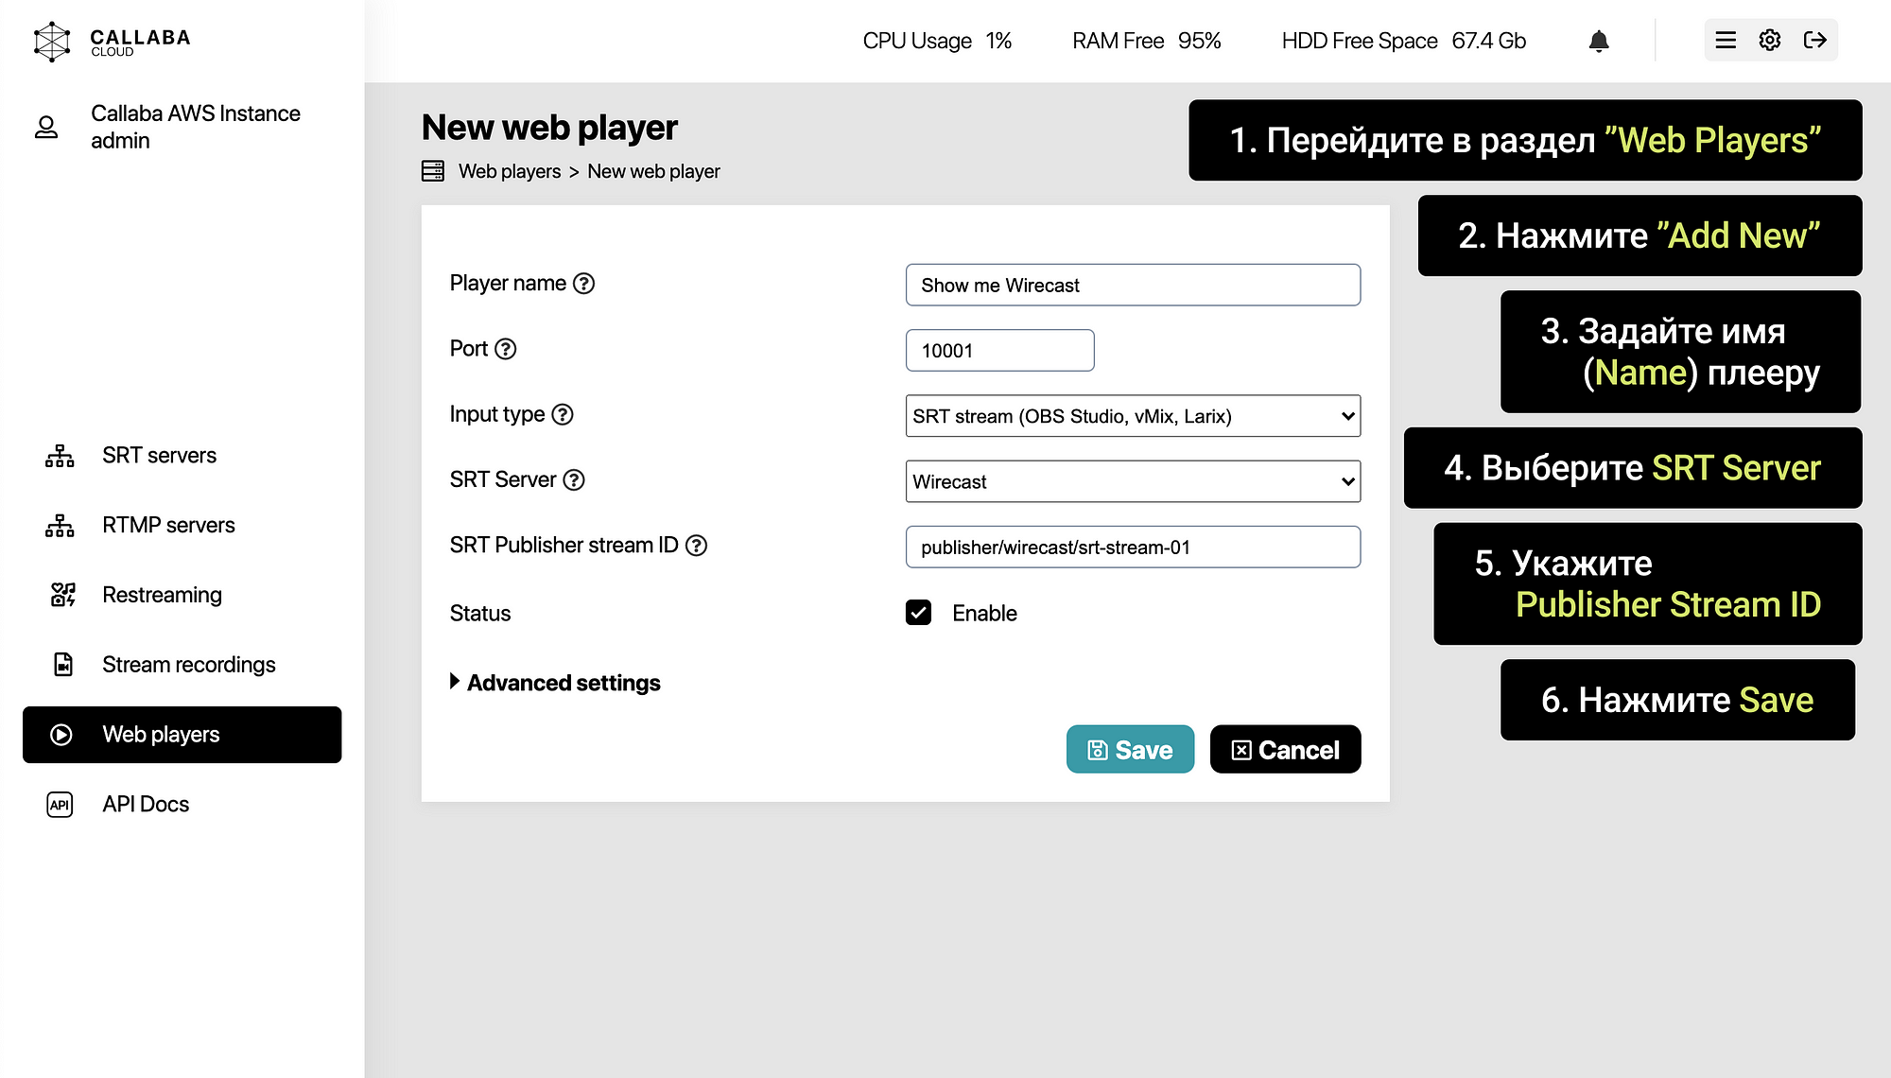Open the SRT Server dropdown

(1133, 481)
